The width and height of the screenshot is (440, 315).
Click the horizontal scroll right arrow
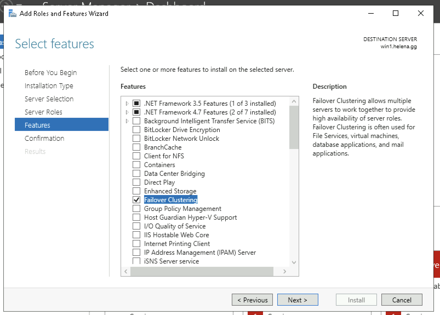pos(285,271)
